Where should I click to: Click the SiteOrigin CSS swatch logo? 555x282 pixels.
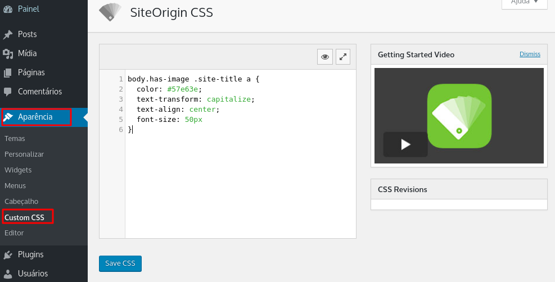110,12
